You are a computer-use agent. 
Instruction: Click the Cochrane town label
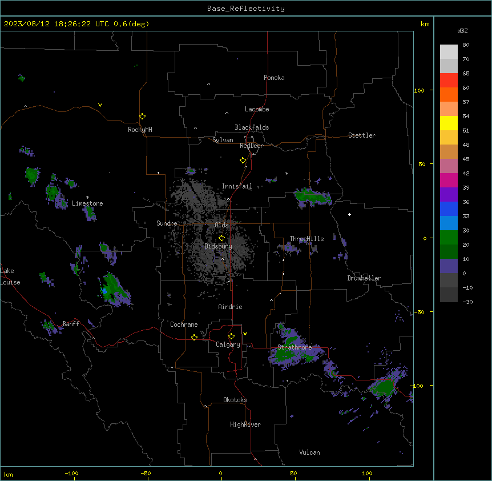pos(184,324)
